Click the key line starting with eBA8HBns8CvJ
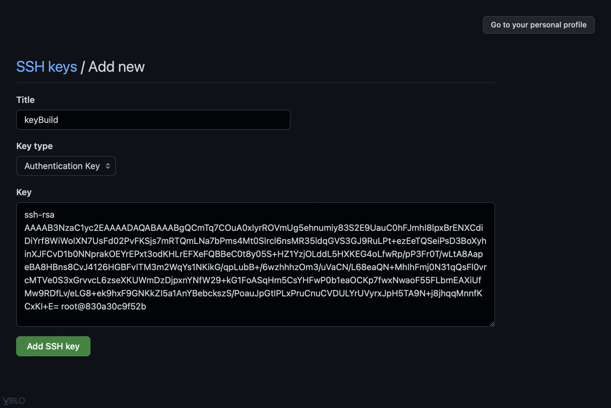 255,267
